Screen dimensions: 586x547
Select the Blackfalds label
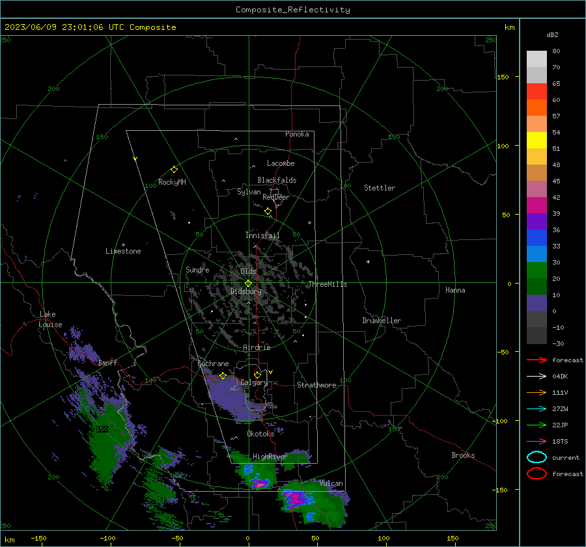point(277,180)
